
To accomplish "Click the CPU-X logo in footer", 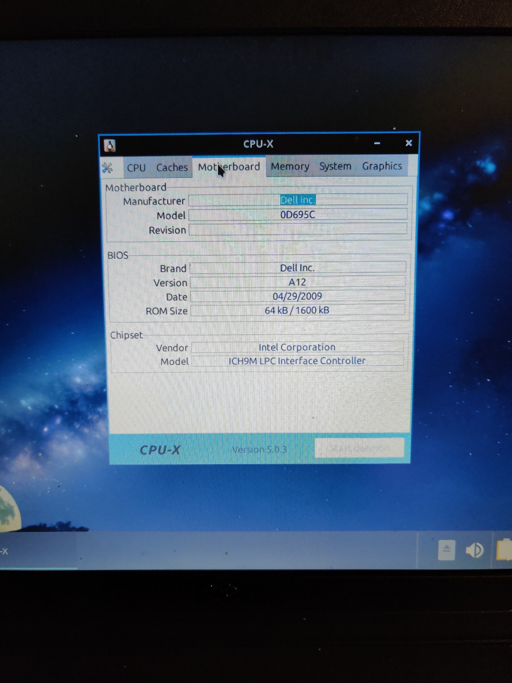I will [x=160, y=450].
